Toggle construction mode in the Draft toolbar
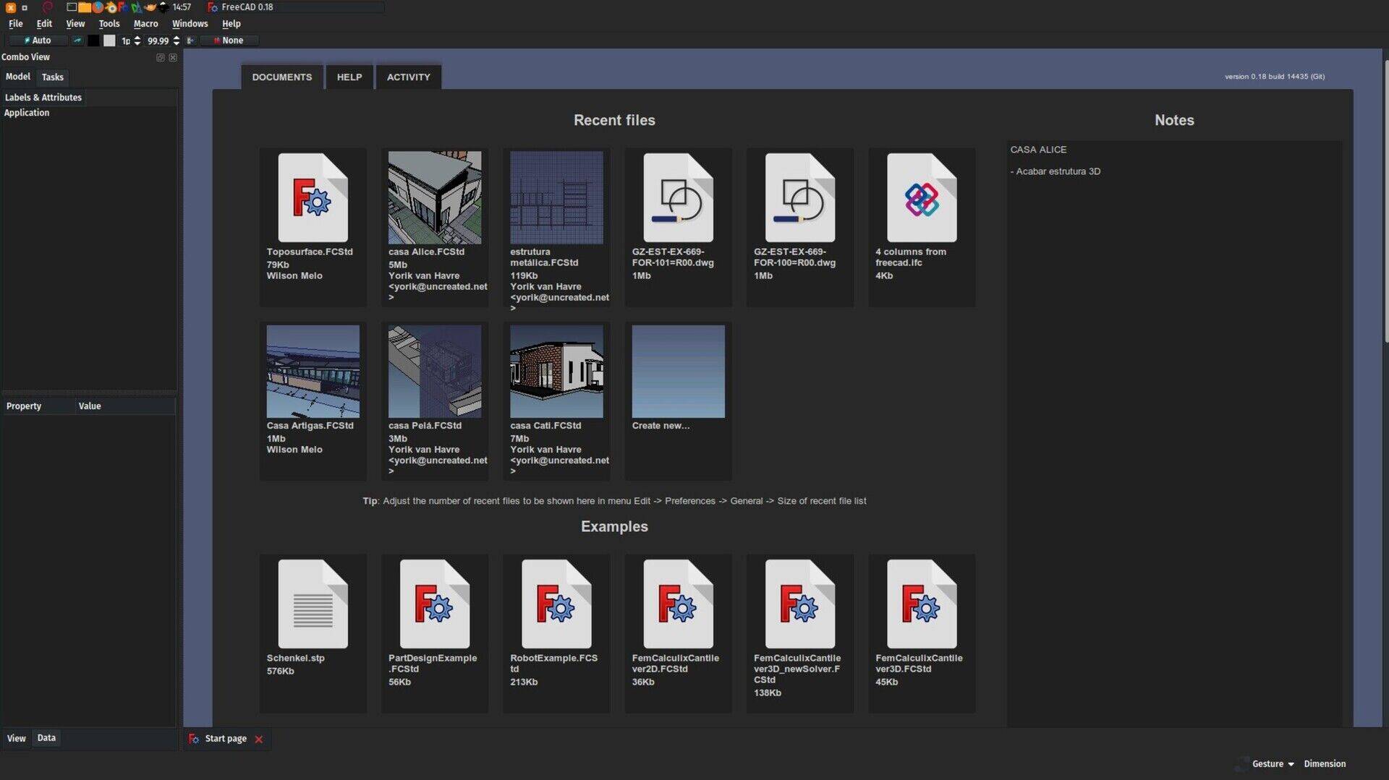 coord(77,40)
